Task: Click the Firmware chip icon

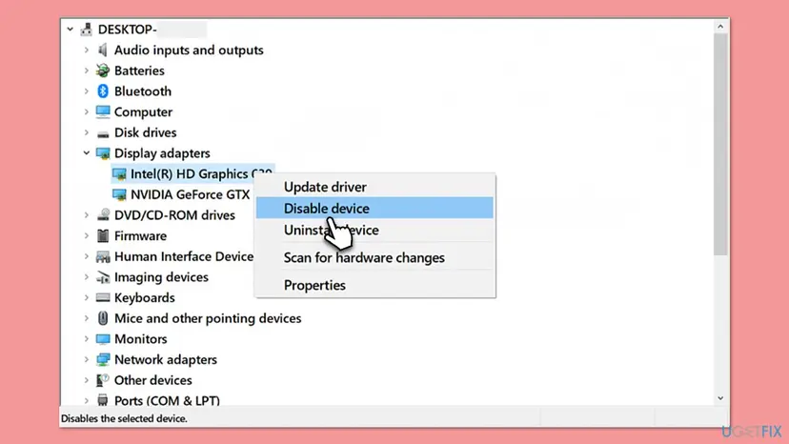Action: pos(103,235)
